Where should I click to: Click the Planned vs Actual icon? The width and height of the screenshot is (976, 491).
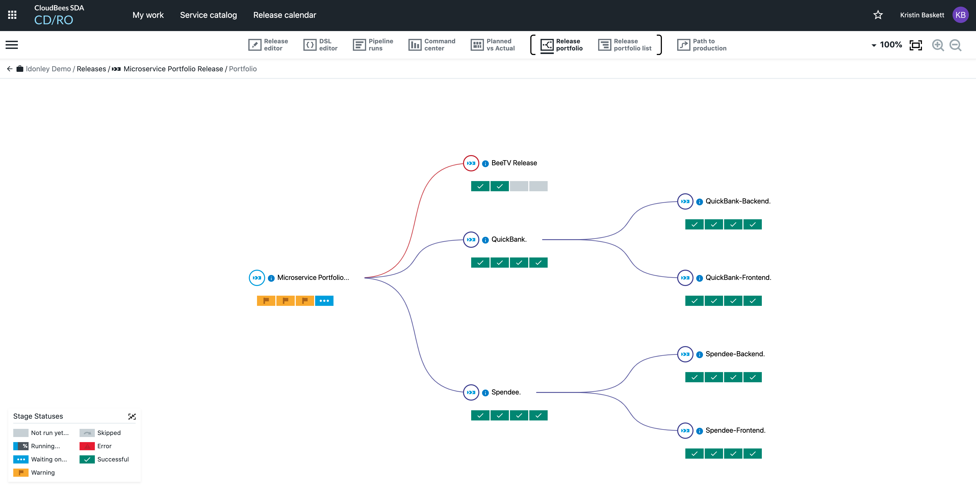pos(478,45)
